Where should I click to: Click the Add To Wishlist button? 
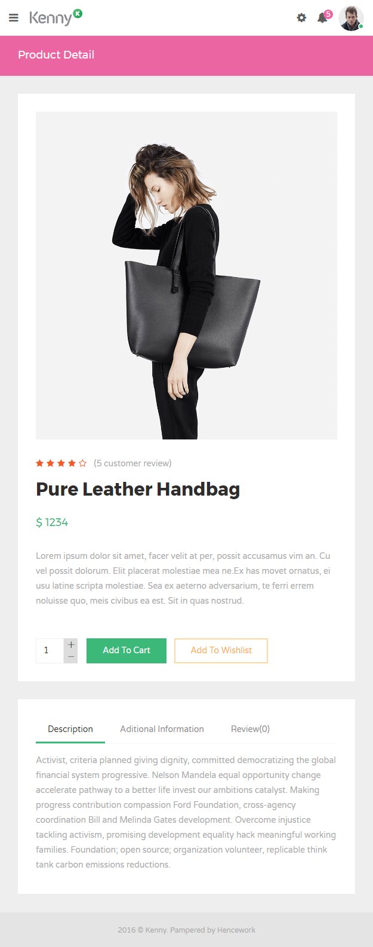coord(221,650)
